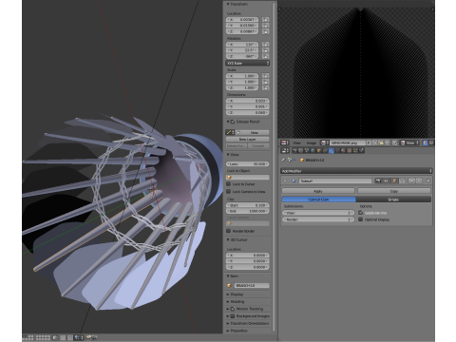Toggle Subdivide UVs checkbox
Image resolution: width=456 pixels, height=342 pixels.
pyautogui.click(x=360, y=213)
